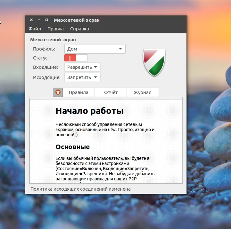Open the Исходящие policy dropdown

[82, 77]
